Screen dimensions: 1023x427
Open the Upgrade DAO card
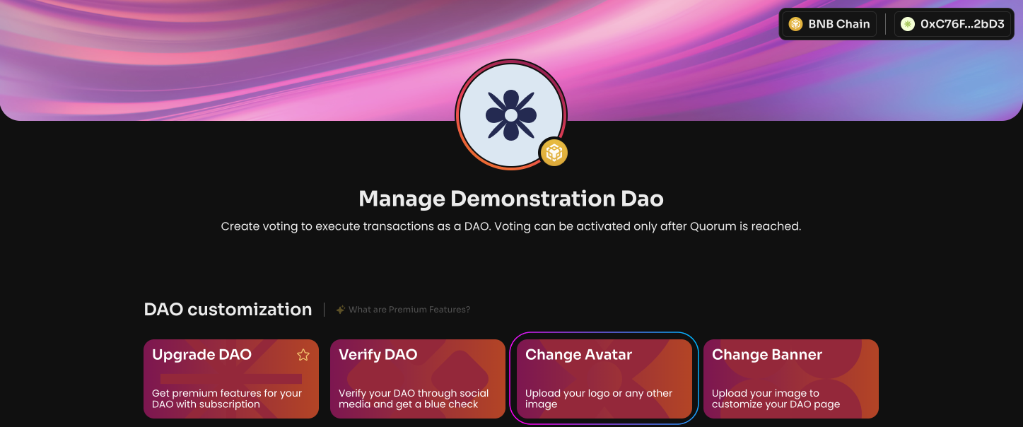tap(231, 379)
